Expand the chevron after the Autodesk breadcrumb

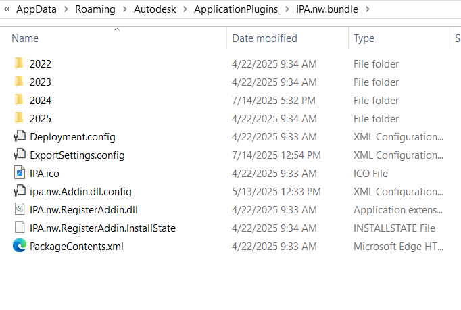click(x=184, y=9)
